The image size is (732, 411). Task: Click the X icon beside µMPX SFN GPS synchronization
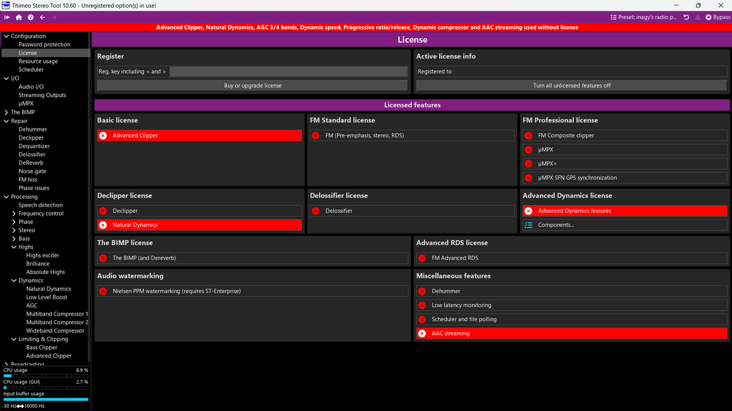click(x=528, y=178)
